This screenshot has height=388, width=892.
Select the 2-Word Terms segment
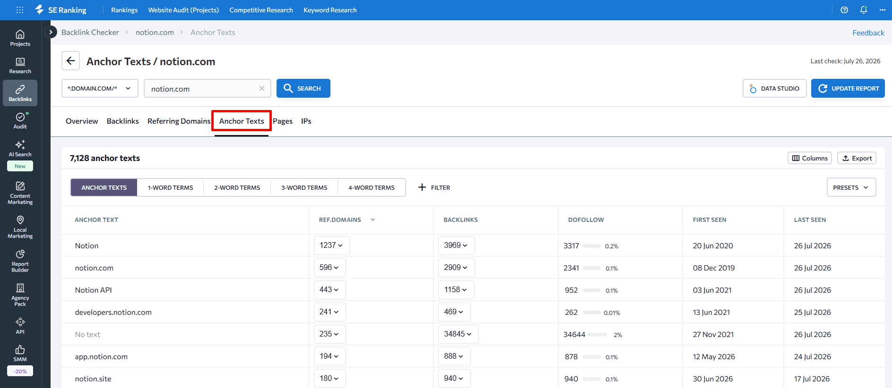(x=237, y=187)
